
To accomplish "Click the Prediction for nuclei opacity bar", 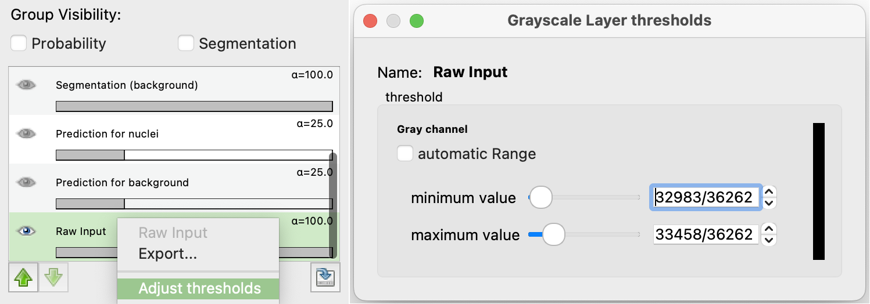I will (194, 155).
